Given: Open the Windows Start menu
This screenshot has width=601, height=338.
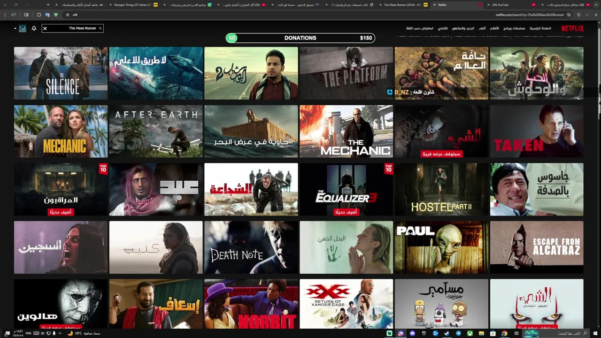Looking at the screenshot, I should tap(595, 333).
